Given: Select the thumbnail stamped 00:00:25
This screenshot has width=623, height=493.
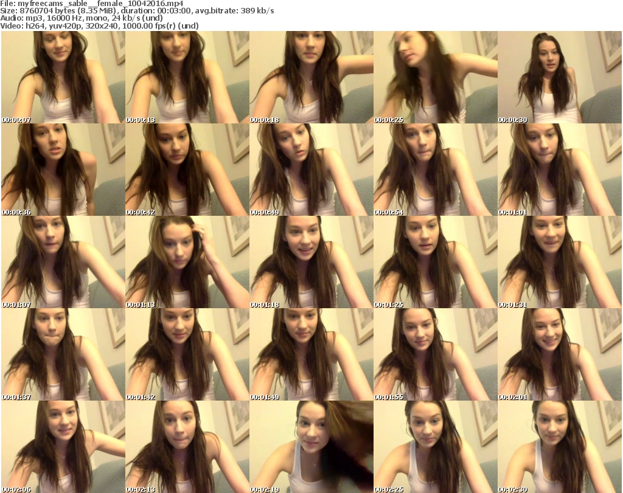Looking at the screenshot, I should point(436,77).
